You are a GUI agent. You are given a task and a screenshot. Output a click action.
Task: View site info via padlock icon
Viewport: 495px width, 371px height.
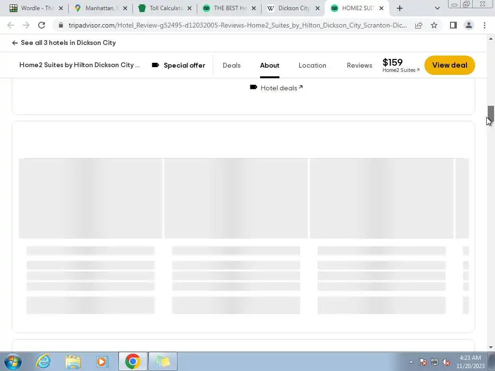61,25
